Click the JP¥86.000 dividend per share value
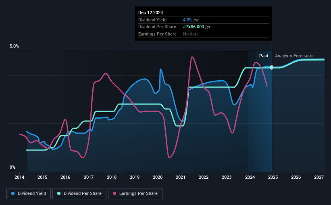 [x=194, y=27]
